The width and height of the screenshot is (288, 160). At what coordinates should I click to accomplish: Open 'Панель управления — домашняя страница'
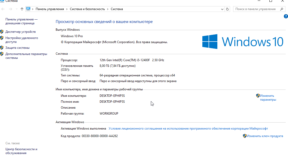(21, 21)
